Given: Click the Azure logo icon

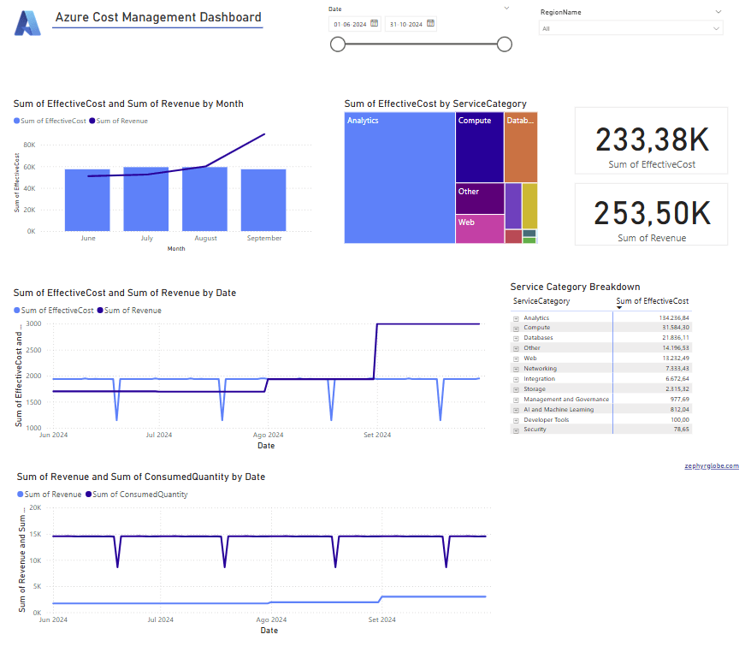Looking at the screenshot, I should 27,23.
